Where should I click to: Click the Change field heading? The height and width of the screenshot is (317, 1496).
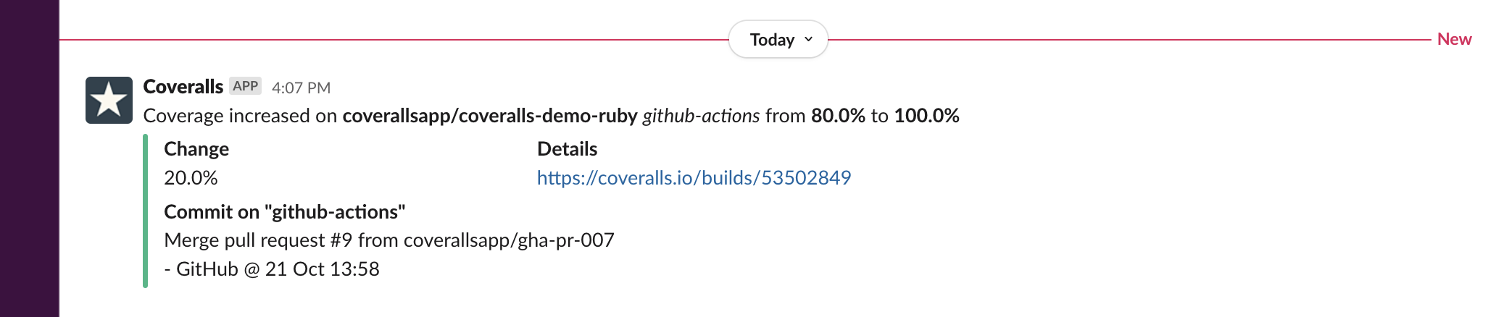[196, 149]
